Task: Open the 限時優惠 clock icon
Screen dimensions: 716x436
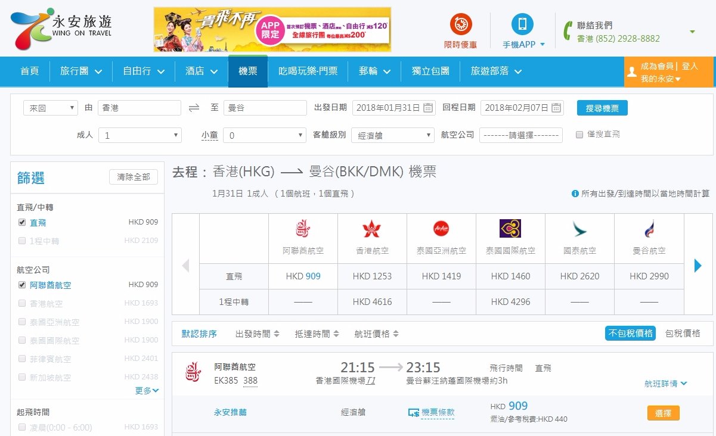Action: [461, 24]
